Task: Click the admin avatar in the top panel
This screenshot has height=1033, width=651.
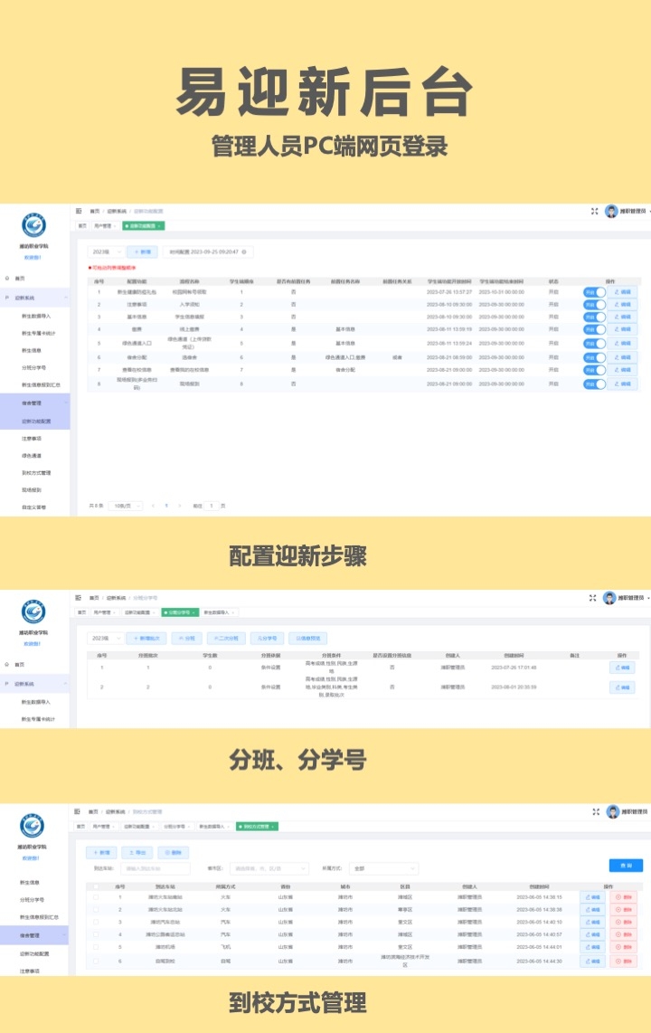Action: point(612,211)
